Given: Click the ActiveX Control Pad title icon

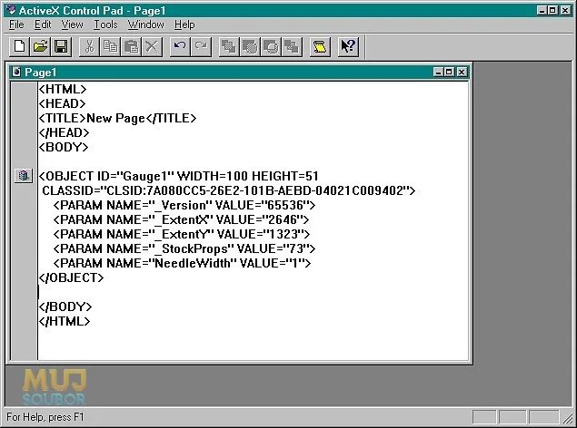Looking at the screenshot, I should point(11,10).
